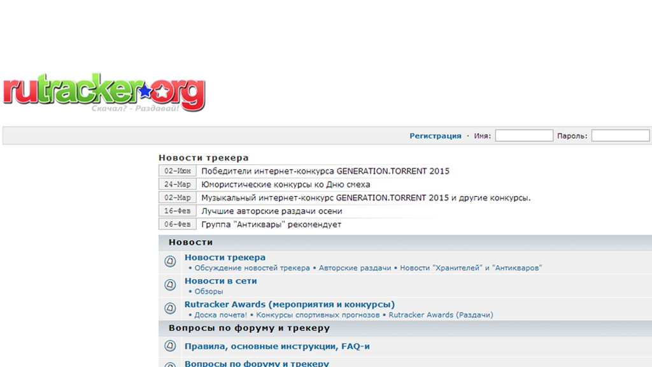Image resolution: width=652 pixels, height=367 pixels.
Task: Click the 06-Фев date label
Action: click(178, 224)
